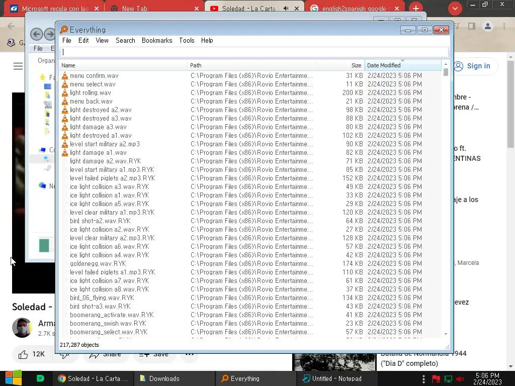Image resolution: width=515 pixels, height=386 pixels.
Task: Sort results by Size column header
Action: click(x=340, y=65)
